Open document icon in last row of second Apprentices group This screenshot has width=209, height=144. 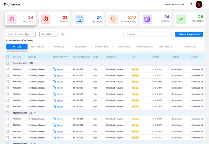[54, 137]
